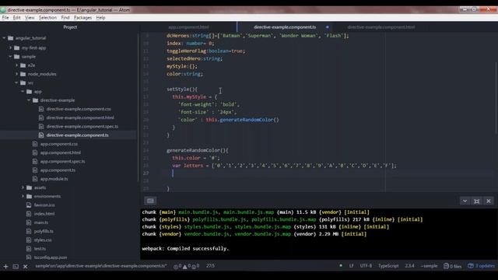Open app.module.ts file

54,179
